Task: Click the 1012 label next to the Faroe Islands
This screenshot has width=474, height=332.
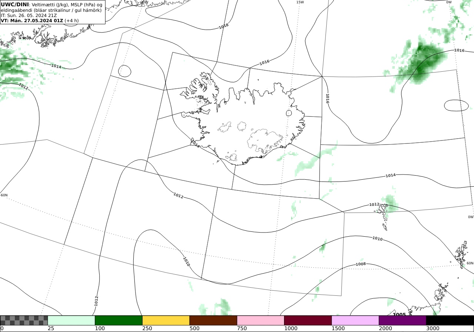Action: tap(374, 204)
